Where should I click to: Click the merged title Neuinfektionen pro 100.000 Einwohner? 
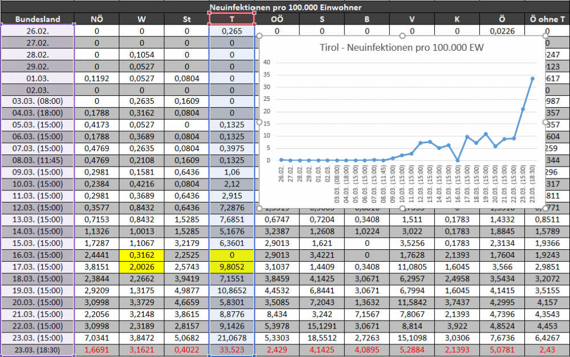tap(286, 7)
